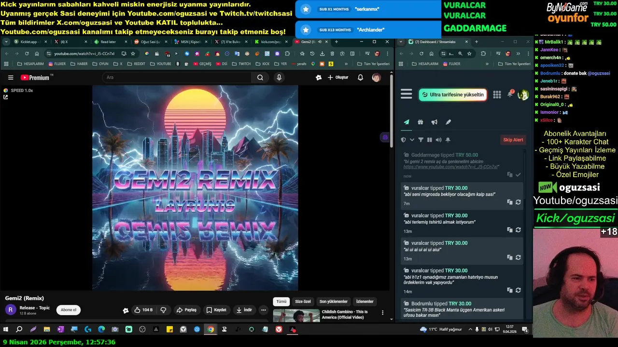Screen dimensions: 618x347
Task: Open Streamlabs event filter funnel
Action: (421, 140)
